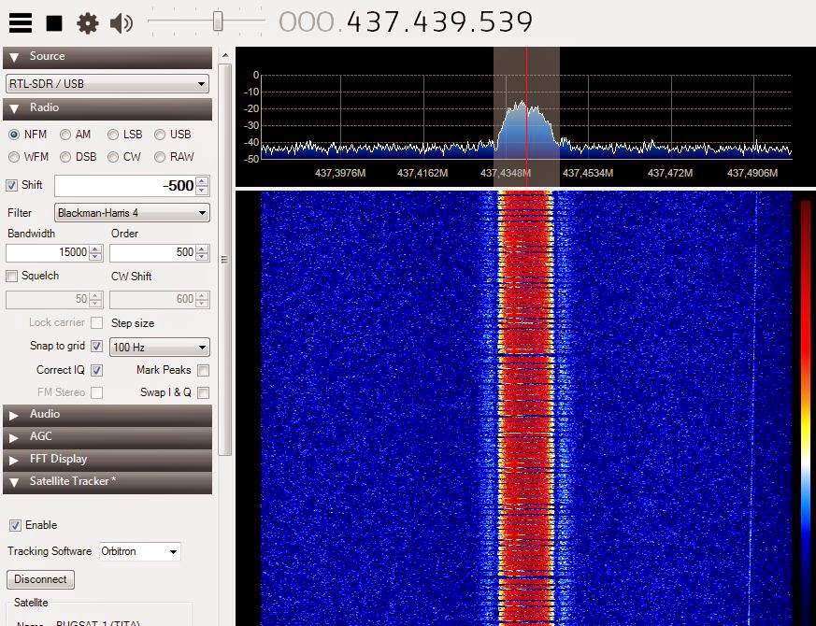Viewport: 816px width, 626px height.
Task: Click the frequency readout digits
Action: [x=406, y=22]
